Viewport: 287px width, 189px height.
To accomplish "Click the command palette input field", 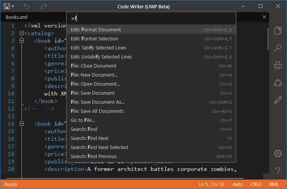I will coord(151,18).
